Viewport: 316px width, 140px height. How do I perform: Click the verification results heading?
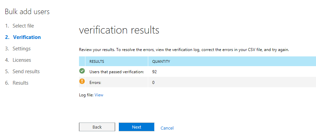coord(119,30)
